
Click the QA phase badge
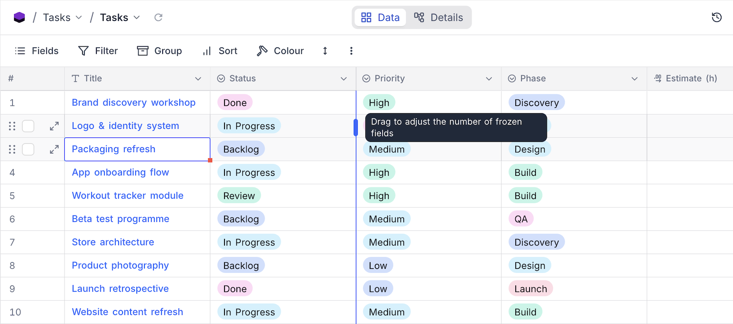click(x=521, y=219)
